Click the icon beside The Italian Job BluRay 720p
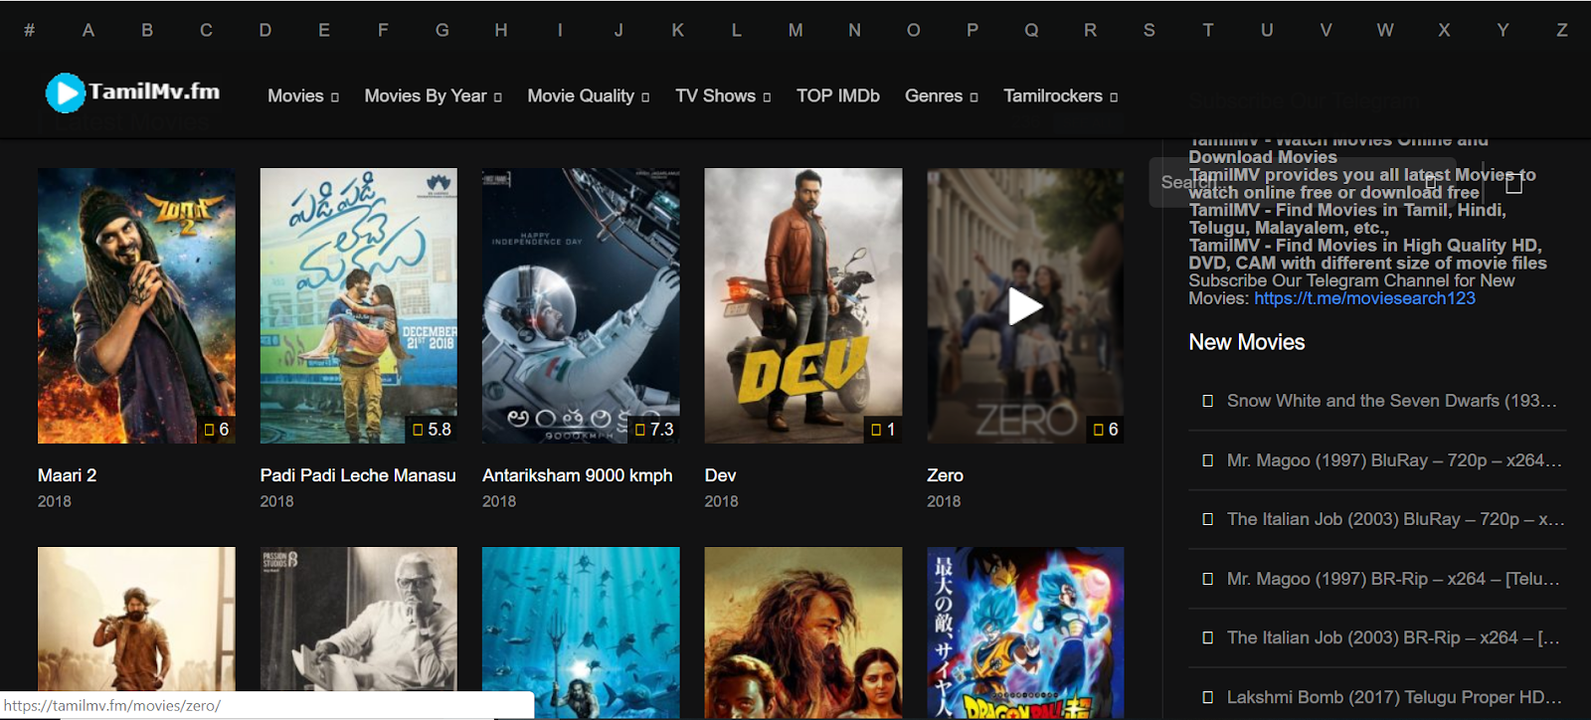The image size is (1591, 720). click(1207, 519)
